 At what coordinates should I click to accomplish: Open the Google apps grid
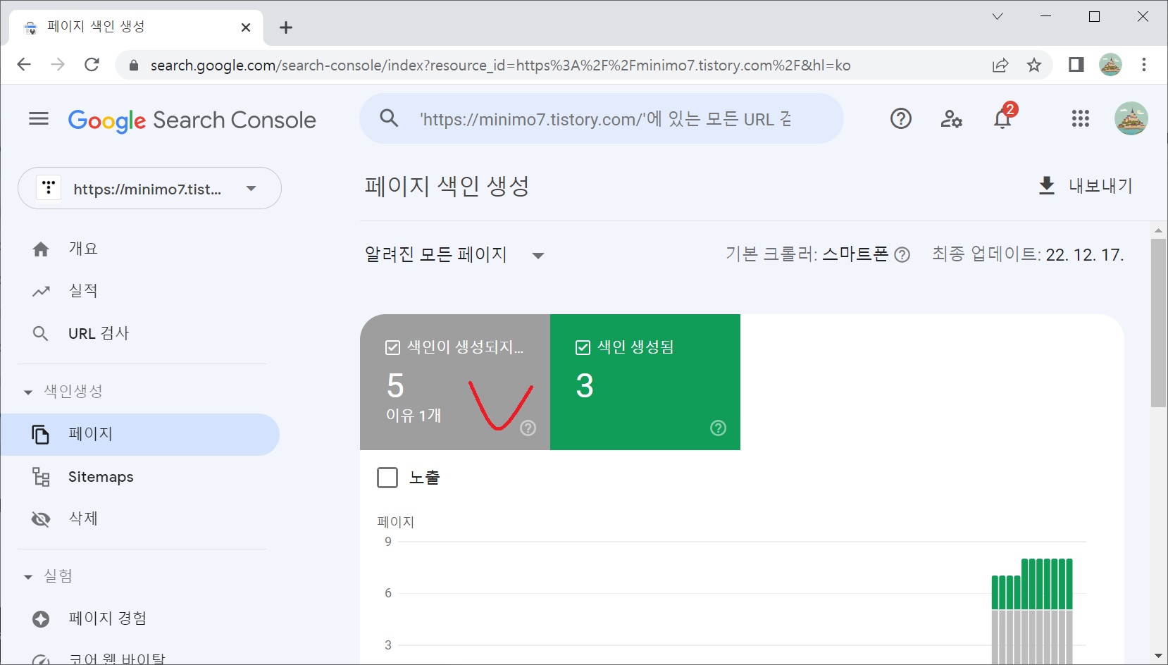(1081, 119)
